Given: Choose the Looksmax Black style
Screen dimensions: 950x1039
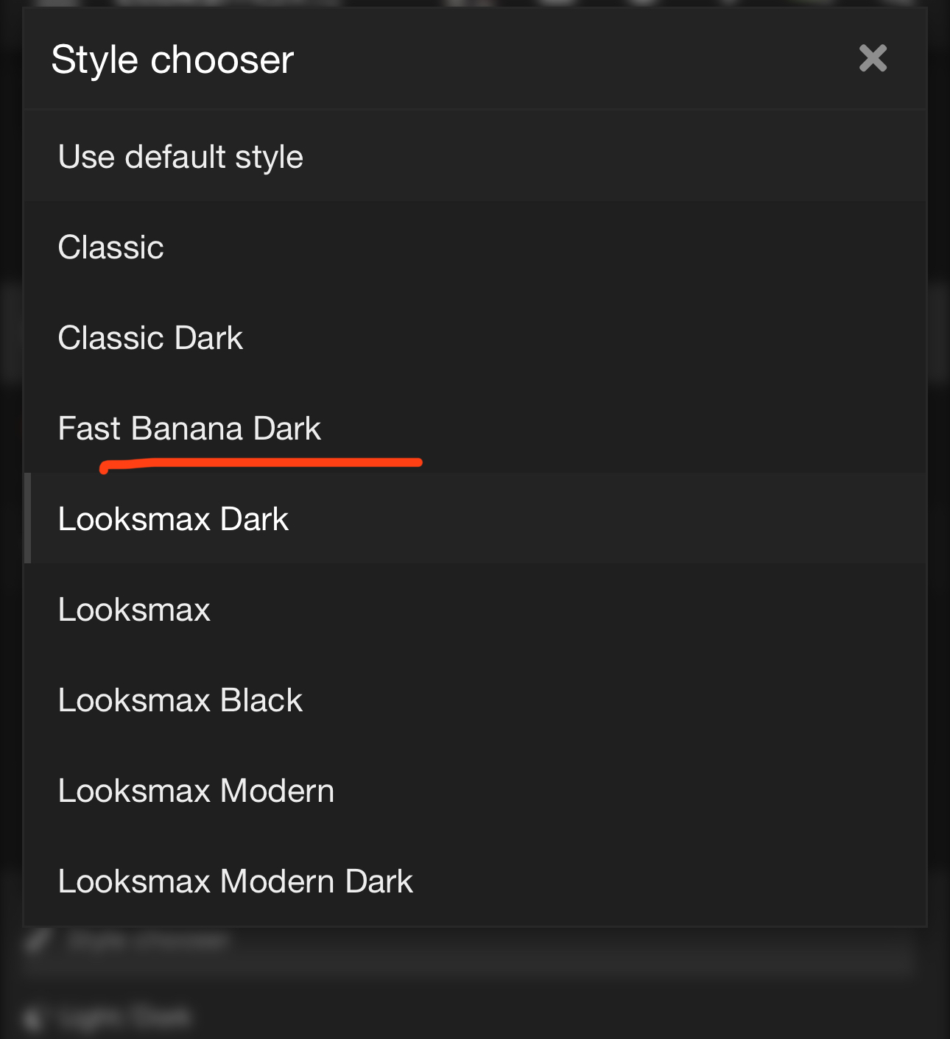Looking at the screenshot, I should (x=180, y=700).
